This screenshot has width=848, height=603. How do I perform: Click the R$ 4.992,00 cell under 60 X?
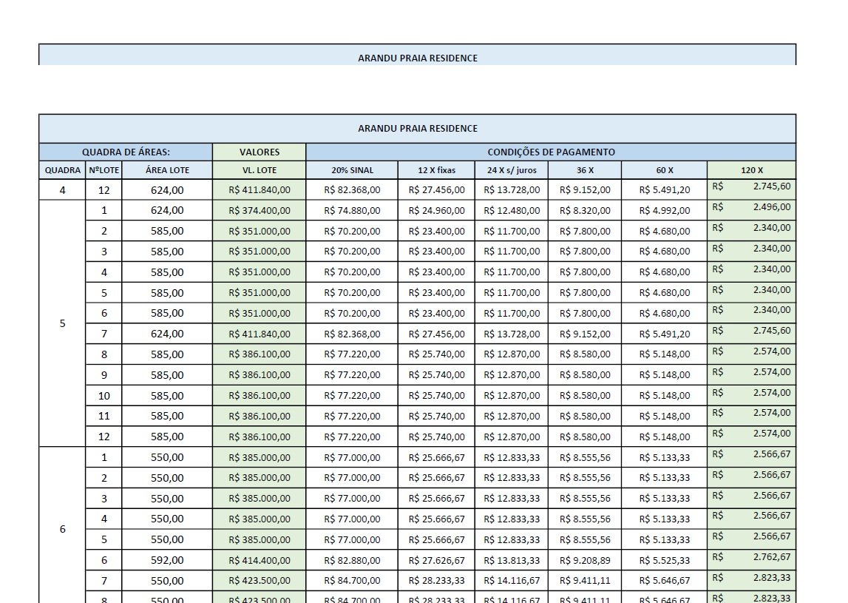pos(664,211)
